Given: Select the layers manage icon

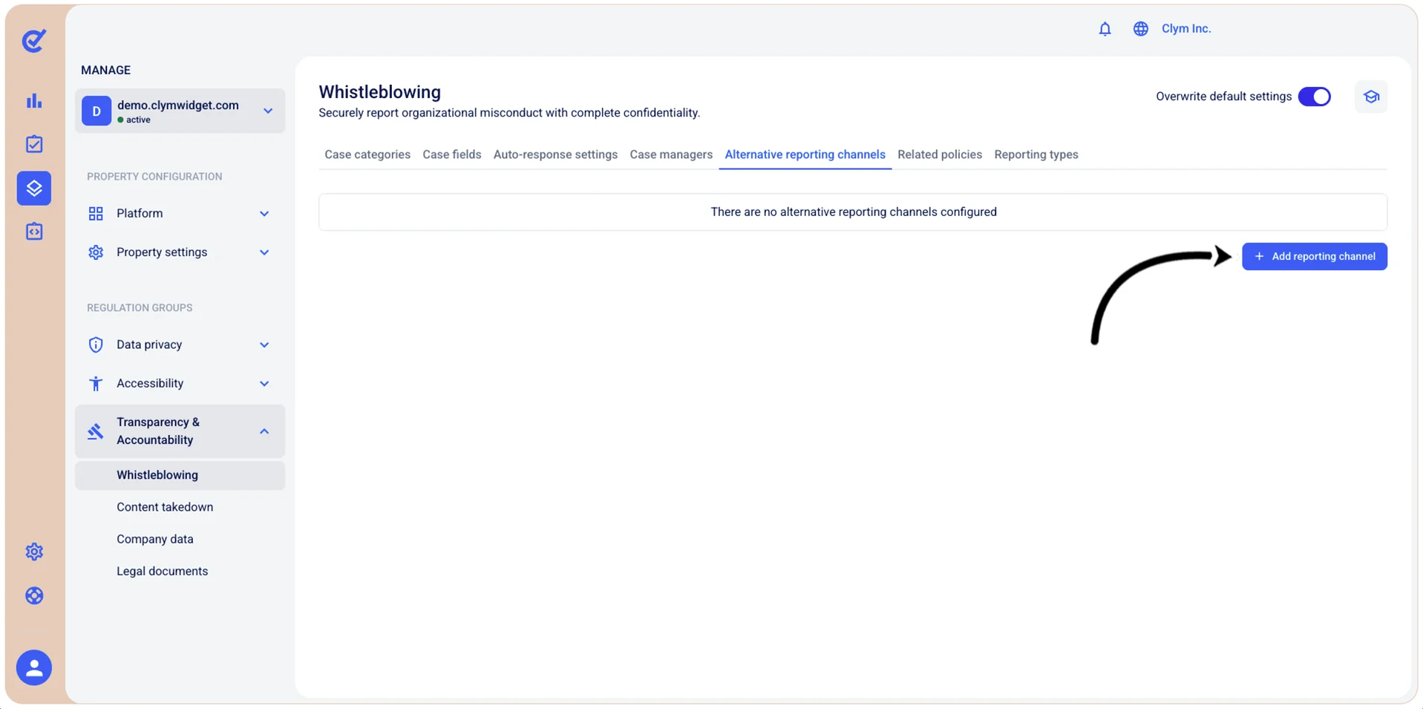Looking at the screenshot, I should coord(34,188).
